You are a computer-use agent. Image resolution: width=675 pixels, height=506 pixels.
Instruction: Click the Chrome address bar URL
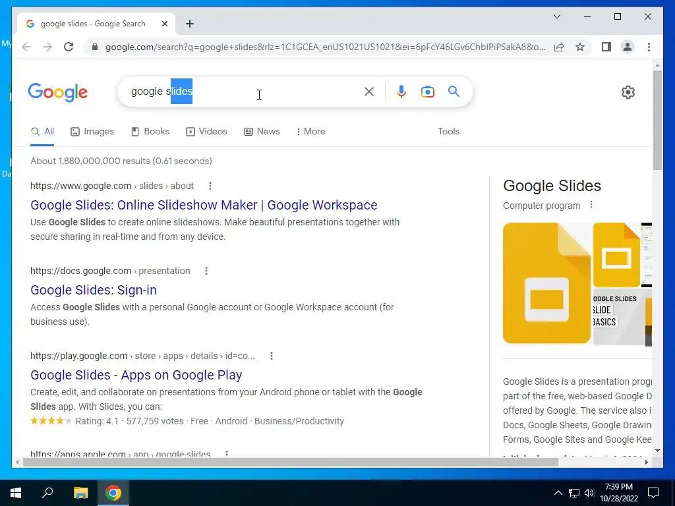pos(325,47)
